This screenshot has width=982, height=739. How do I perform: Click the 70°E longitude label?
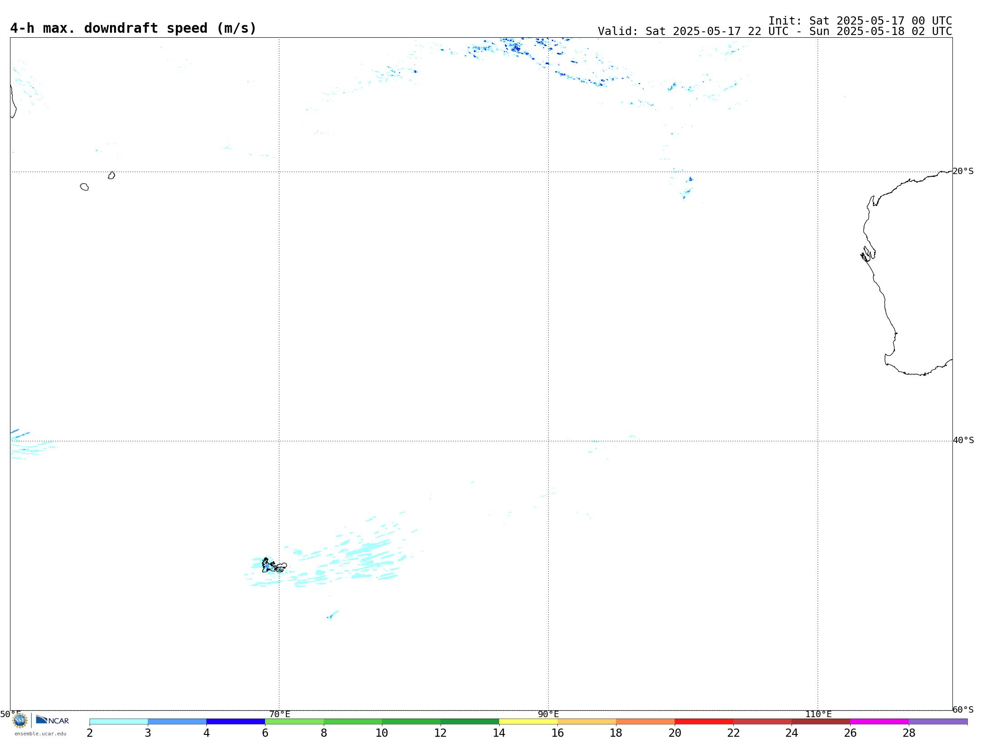280,714
